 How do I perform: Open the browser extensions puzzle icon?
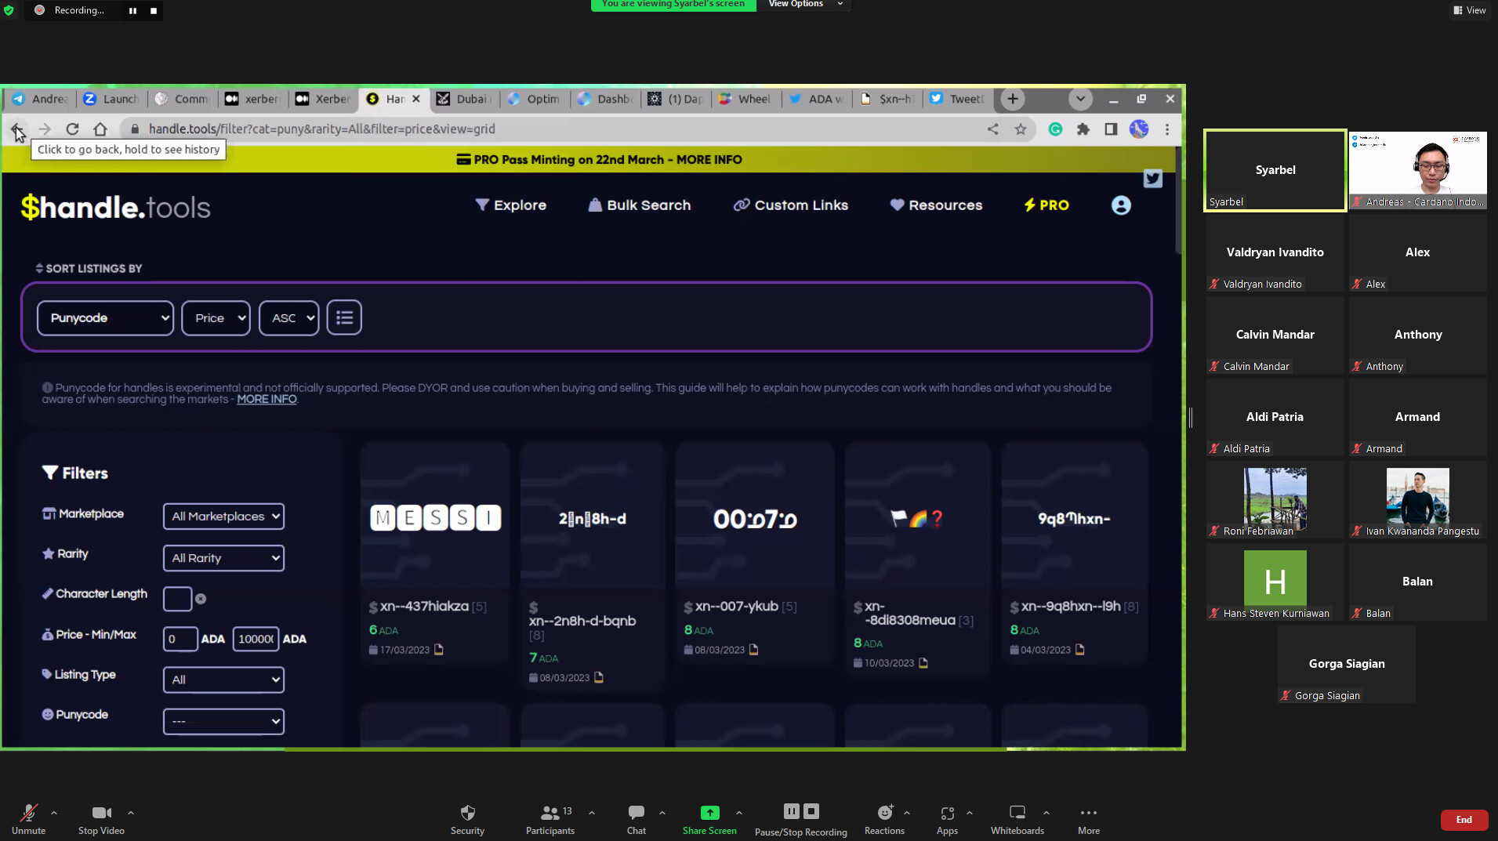click(x=1083, y=129)
